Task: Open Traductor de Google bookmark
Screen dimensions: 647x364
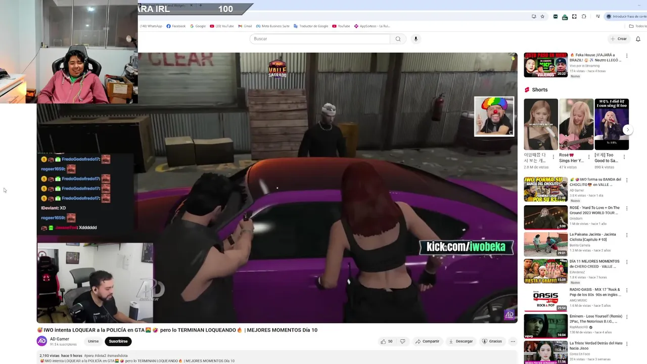Action: 311,26
